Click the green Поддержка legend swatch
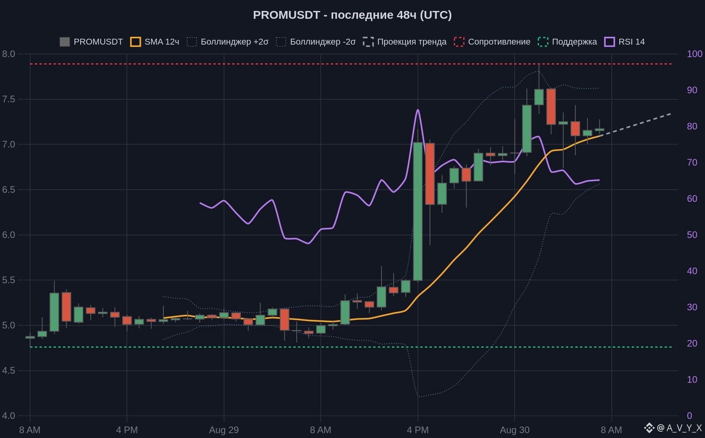705x438 pixels. (543, 42)
